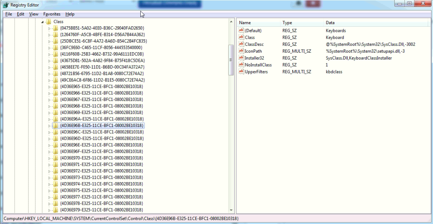Select the Installer32 value name
The width and height of the screenshot is (433, 224).
254,58
